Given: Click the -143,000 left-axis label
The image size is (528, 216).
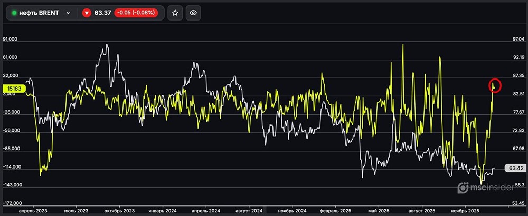Looking at the screenshot, I should pyautogui.click(x=12, y=185).
